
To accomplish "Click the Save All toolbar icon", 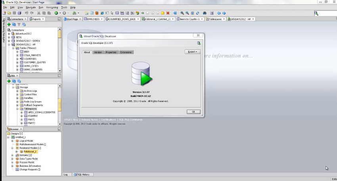I will coord(19,13).
